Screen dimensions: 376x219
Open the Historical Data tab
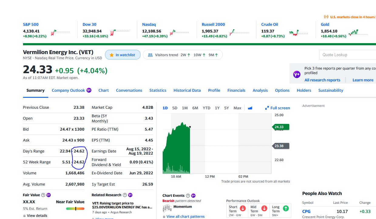187,90
